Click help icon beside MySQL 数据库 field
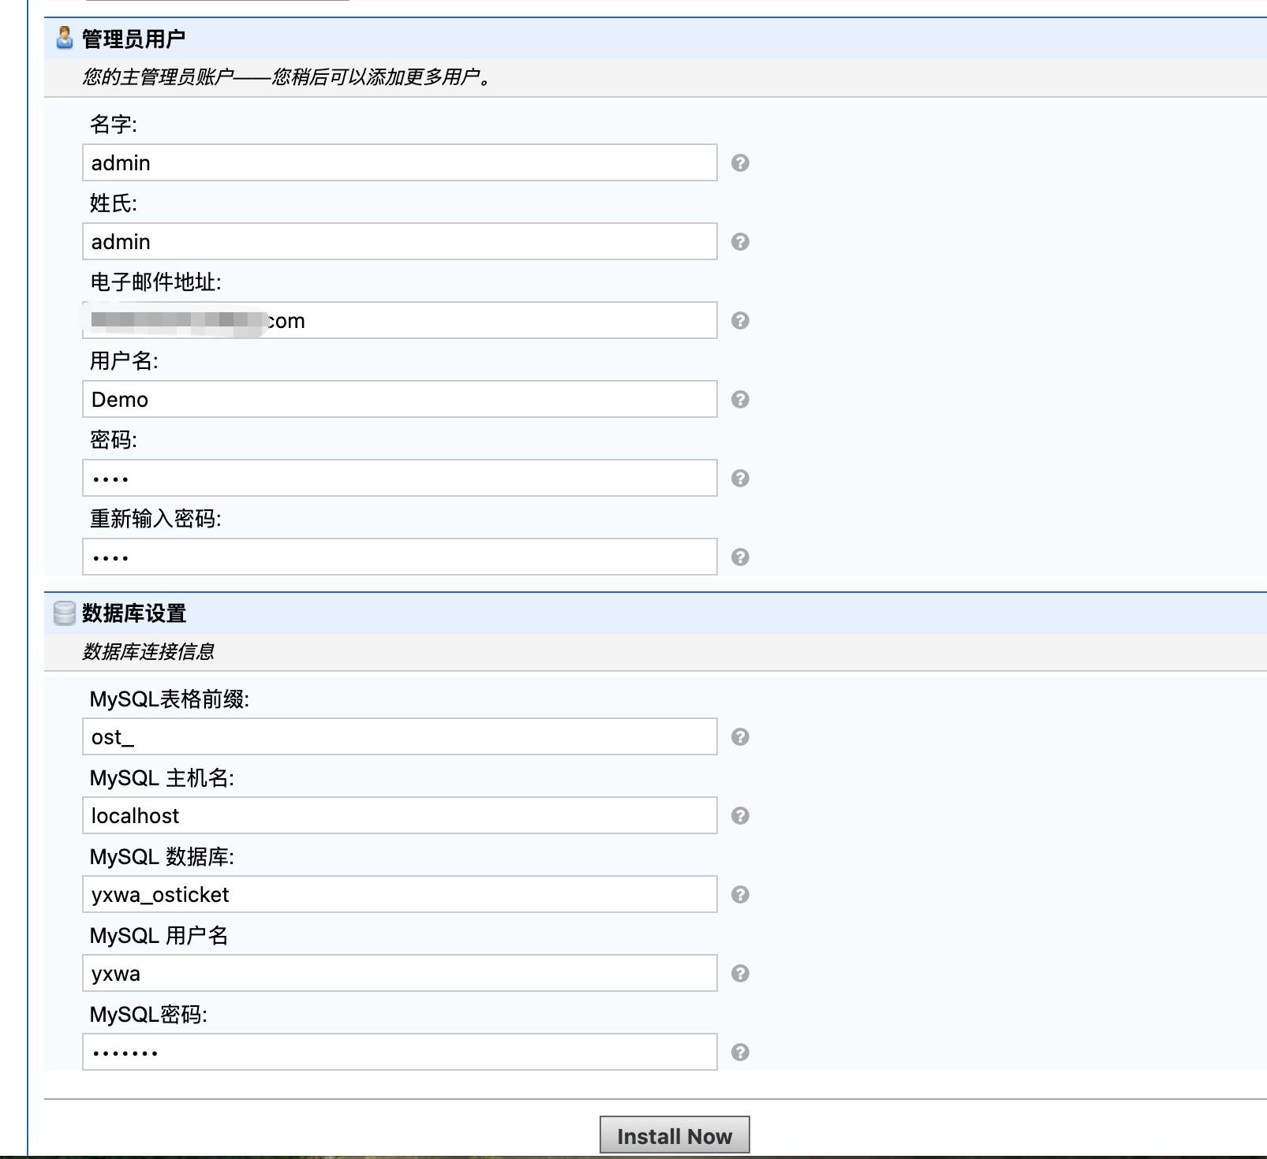The height and width of the screenshot is (1159, 1267). pyautogui.click(x=740, y=895)
